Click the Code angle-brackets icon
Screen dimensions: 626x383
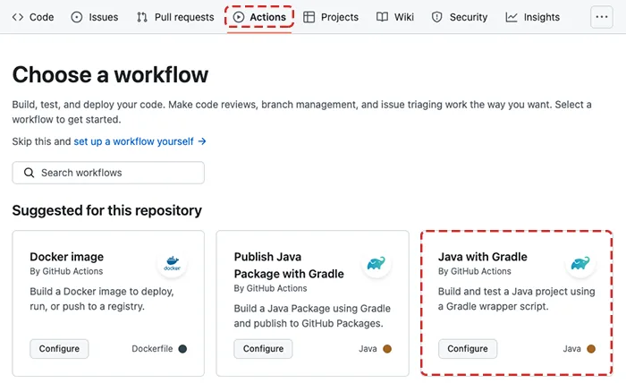18,17
